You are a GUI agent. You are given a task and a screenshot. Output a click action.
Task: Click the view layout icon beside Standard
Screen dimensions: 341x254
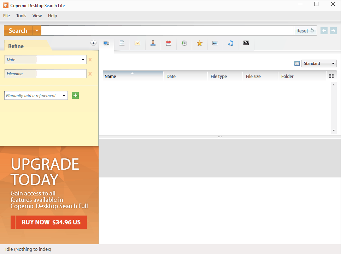point(297,64)
